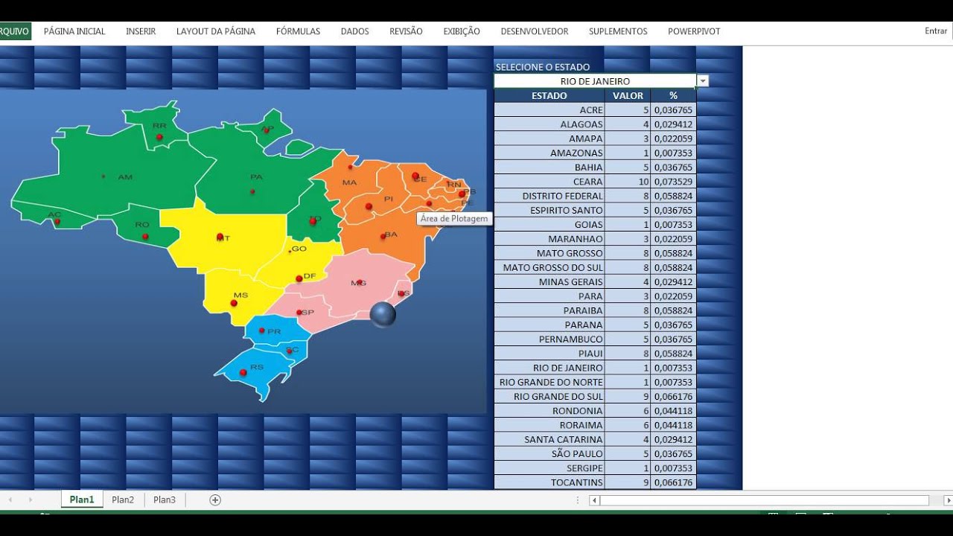The height and width of the screenshot is (536, 953).
Task: Click the Minas Gerais (MG) state shape
Action: 357,283
